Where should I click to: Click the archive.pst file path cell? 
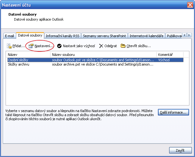tap(103, 64)
